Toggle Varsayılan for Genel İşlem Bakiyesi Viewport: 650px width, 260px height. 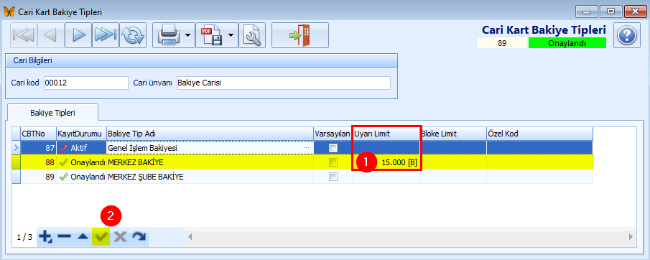[333, 148]
